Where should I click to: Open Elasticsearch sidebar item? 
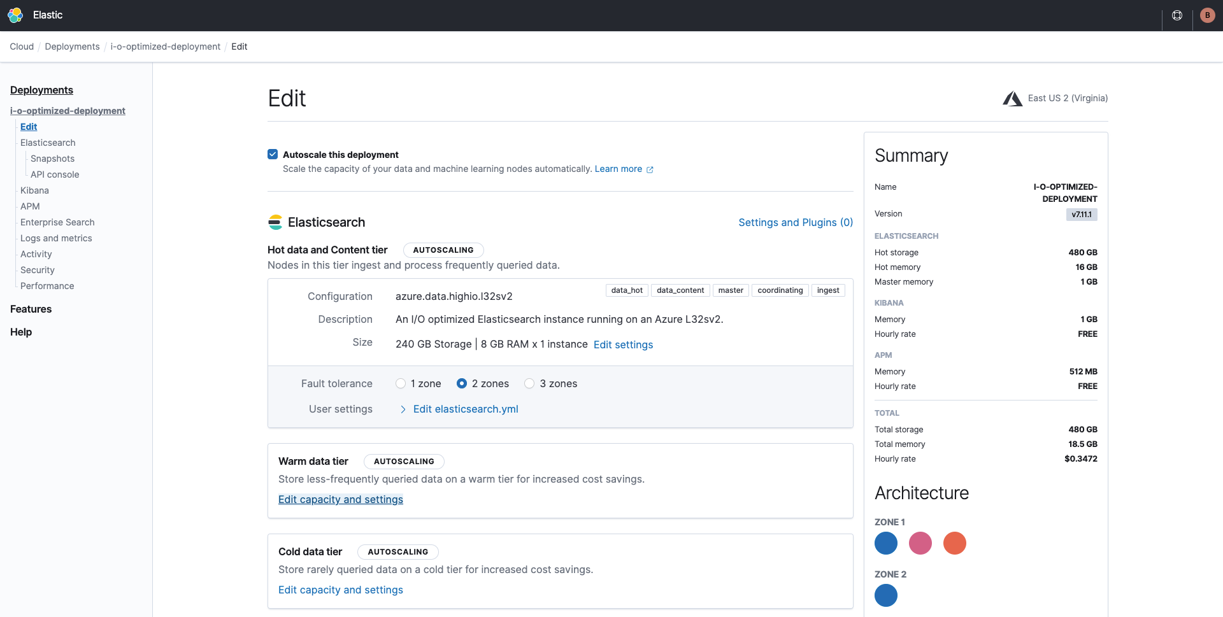[48, 143]
